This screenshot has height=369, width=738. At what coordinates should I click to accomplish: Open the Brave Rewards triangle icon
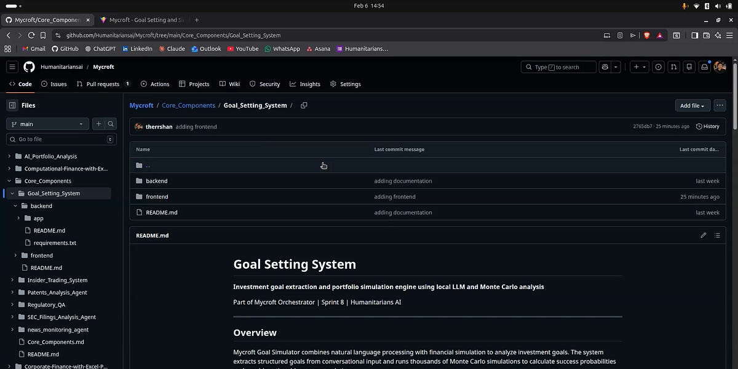click(660, 36)
